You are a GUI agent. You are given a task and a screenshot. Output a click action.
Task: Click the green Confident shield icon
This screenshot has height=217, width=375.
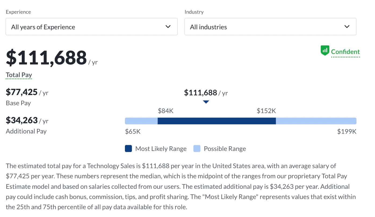(x=325, y=50)
